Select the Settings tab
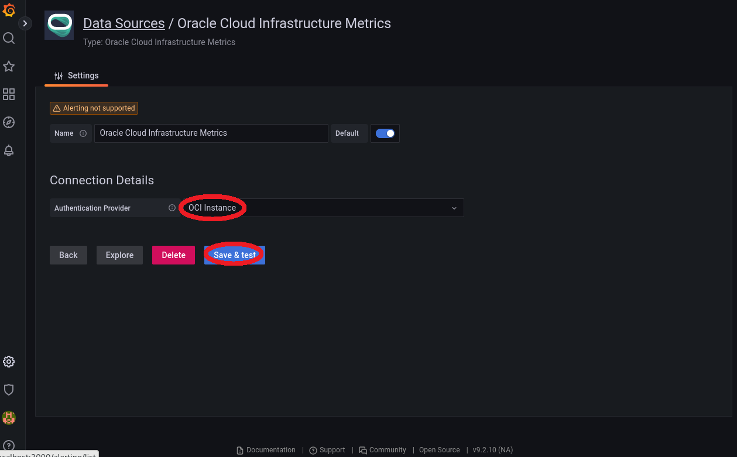The height and width of the screenshot is (457, 737). pyautogui.click(x=77, y=75)
